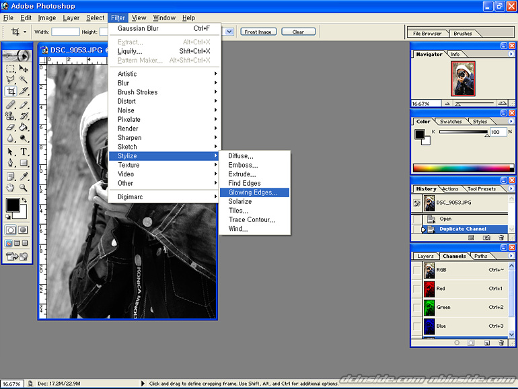Delete current channel with trash icon
The height and width of the screenshot is (389, 518).
(x=501, y=343)
